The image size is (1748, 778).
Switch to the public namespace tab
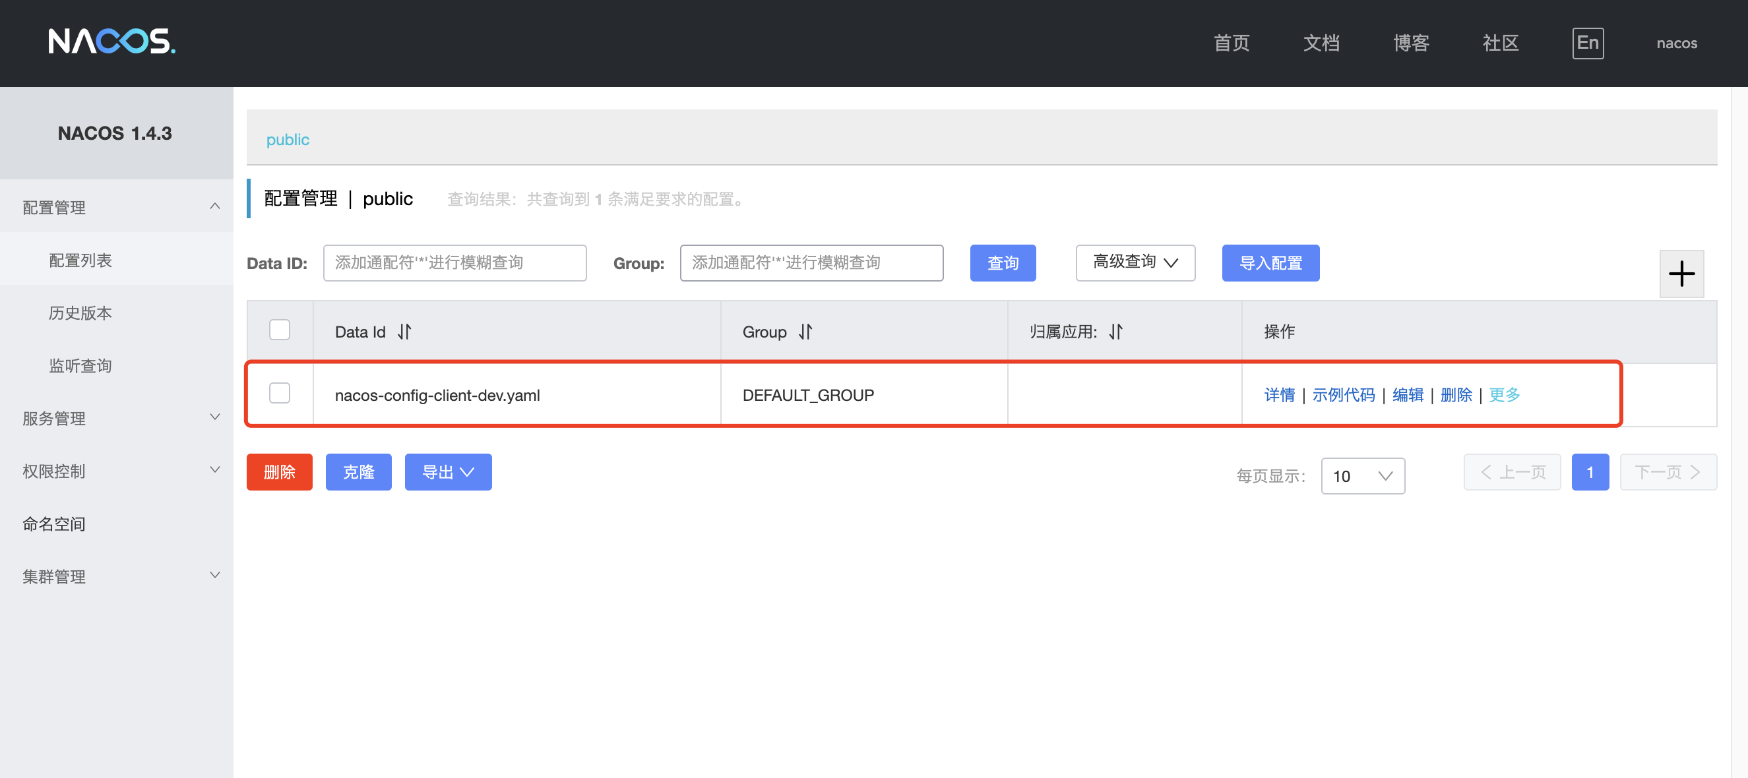pyautogui.click(x=288, y=139)
